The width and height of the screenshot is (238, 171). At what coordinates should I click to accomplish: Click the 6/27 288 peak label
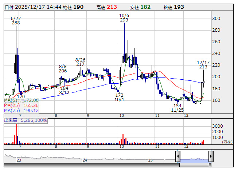pyautogui.click(x=16, y=20)
